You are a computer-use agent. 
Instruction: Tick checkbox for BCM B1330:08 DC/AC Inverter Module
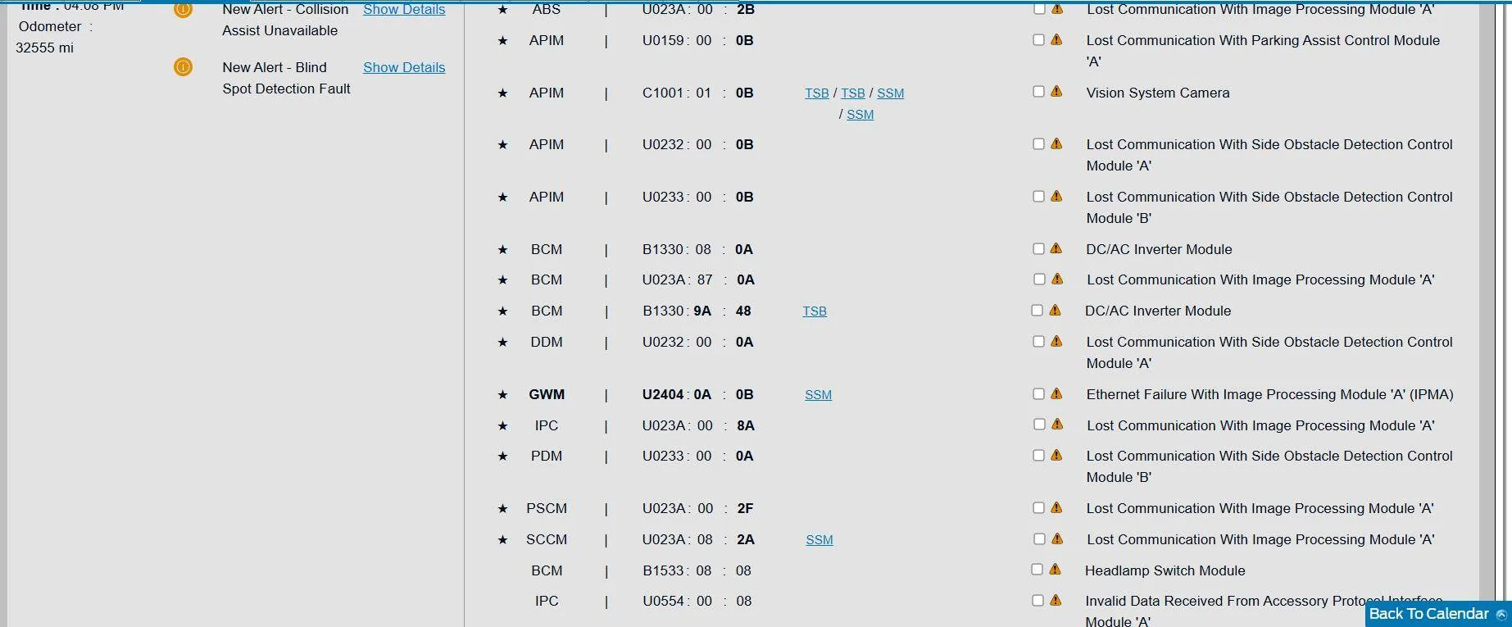point(1038,248)
